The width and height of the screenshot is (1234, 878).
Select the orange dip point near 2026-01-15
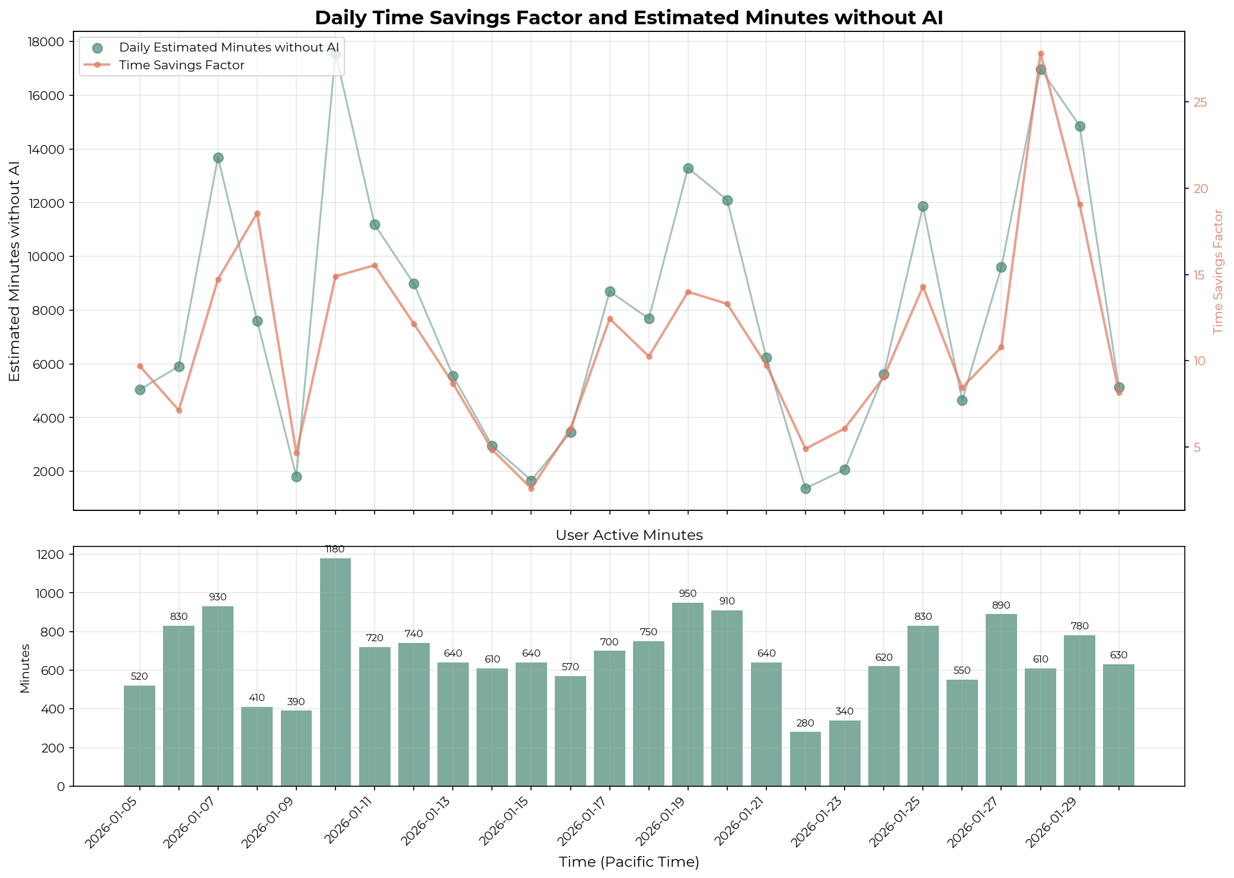(x=530, y=489)
